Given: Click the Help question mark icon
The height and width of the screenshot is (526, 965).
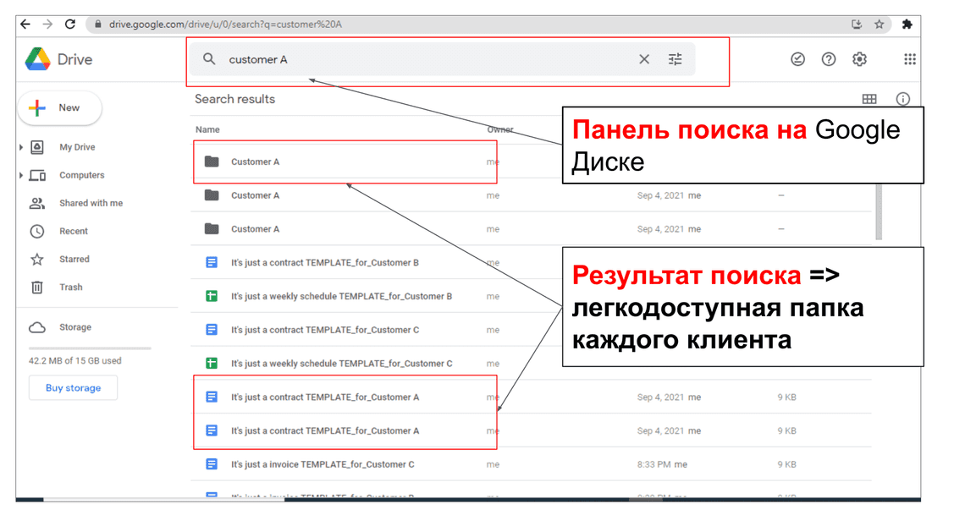Looking at the screenshot, I should click(x=829, y=59).
